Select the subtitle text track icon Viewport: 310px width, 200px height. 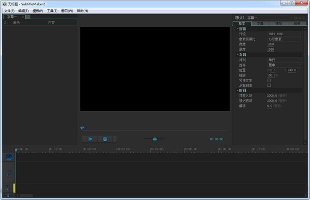click(8, 188)
